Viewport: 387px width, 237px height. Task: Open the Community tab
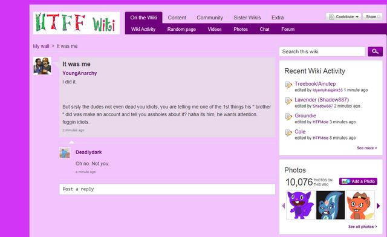[x=210, y=18]
